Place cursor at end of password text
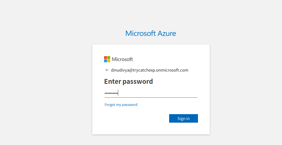Screen dimensions: 282x145 [x=118, y=93]
